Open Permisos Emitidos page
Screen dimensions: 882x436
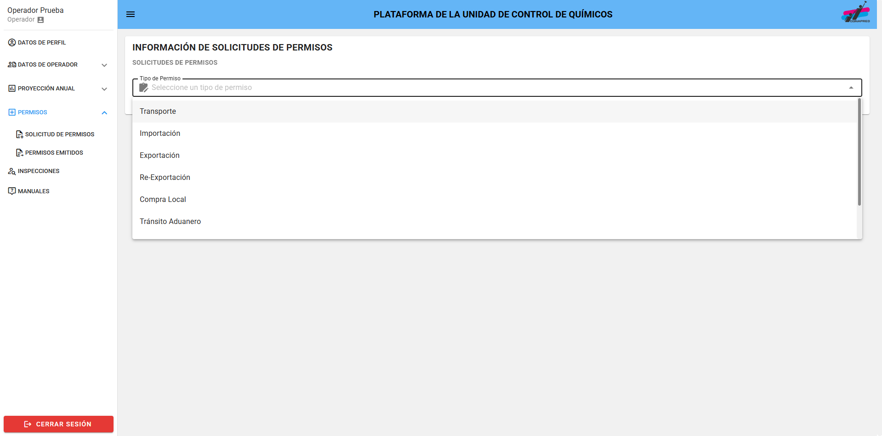coord(54,153)
